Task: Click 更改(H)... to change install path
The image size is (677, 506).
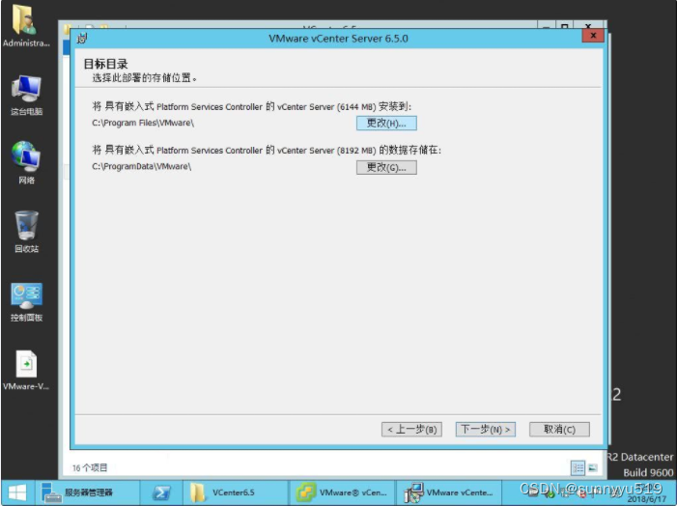Action: [386, 123]
